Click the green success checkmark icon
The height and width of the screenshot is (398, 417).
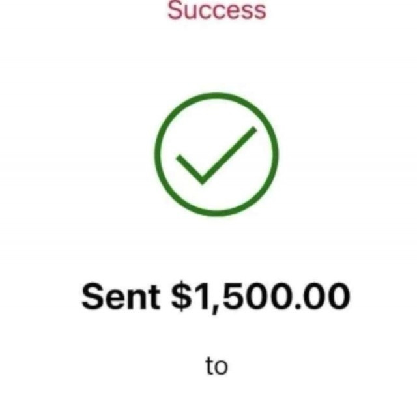tap(216, 154)
